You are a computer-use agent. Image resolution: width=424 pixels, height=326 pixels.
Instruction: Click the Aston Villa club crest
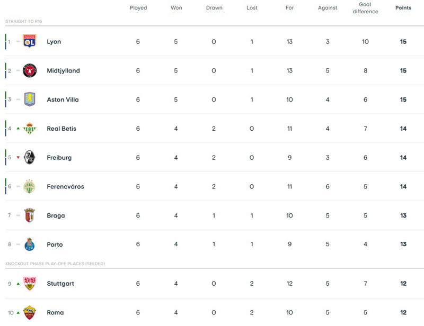pos(30,99)
